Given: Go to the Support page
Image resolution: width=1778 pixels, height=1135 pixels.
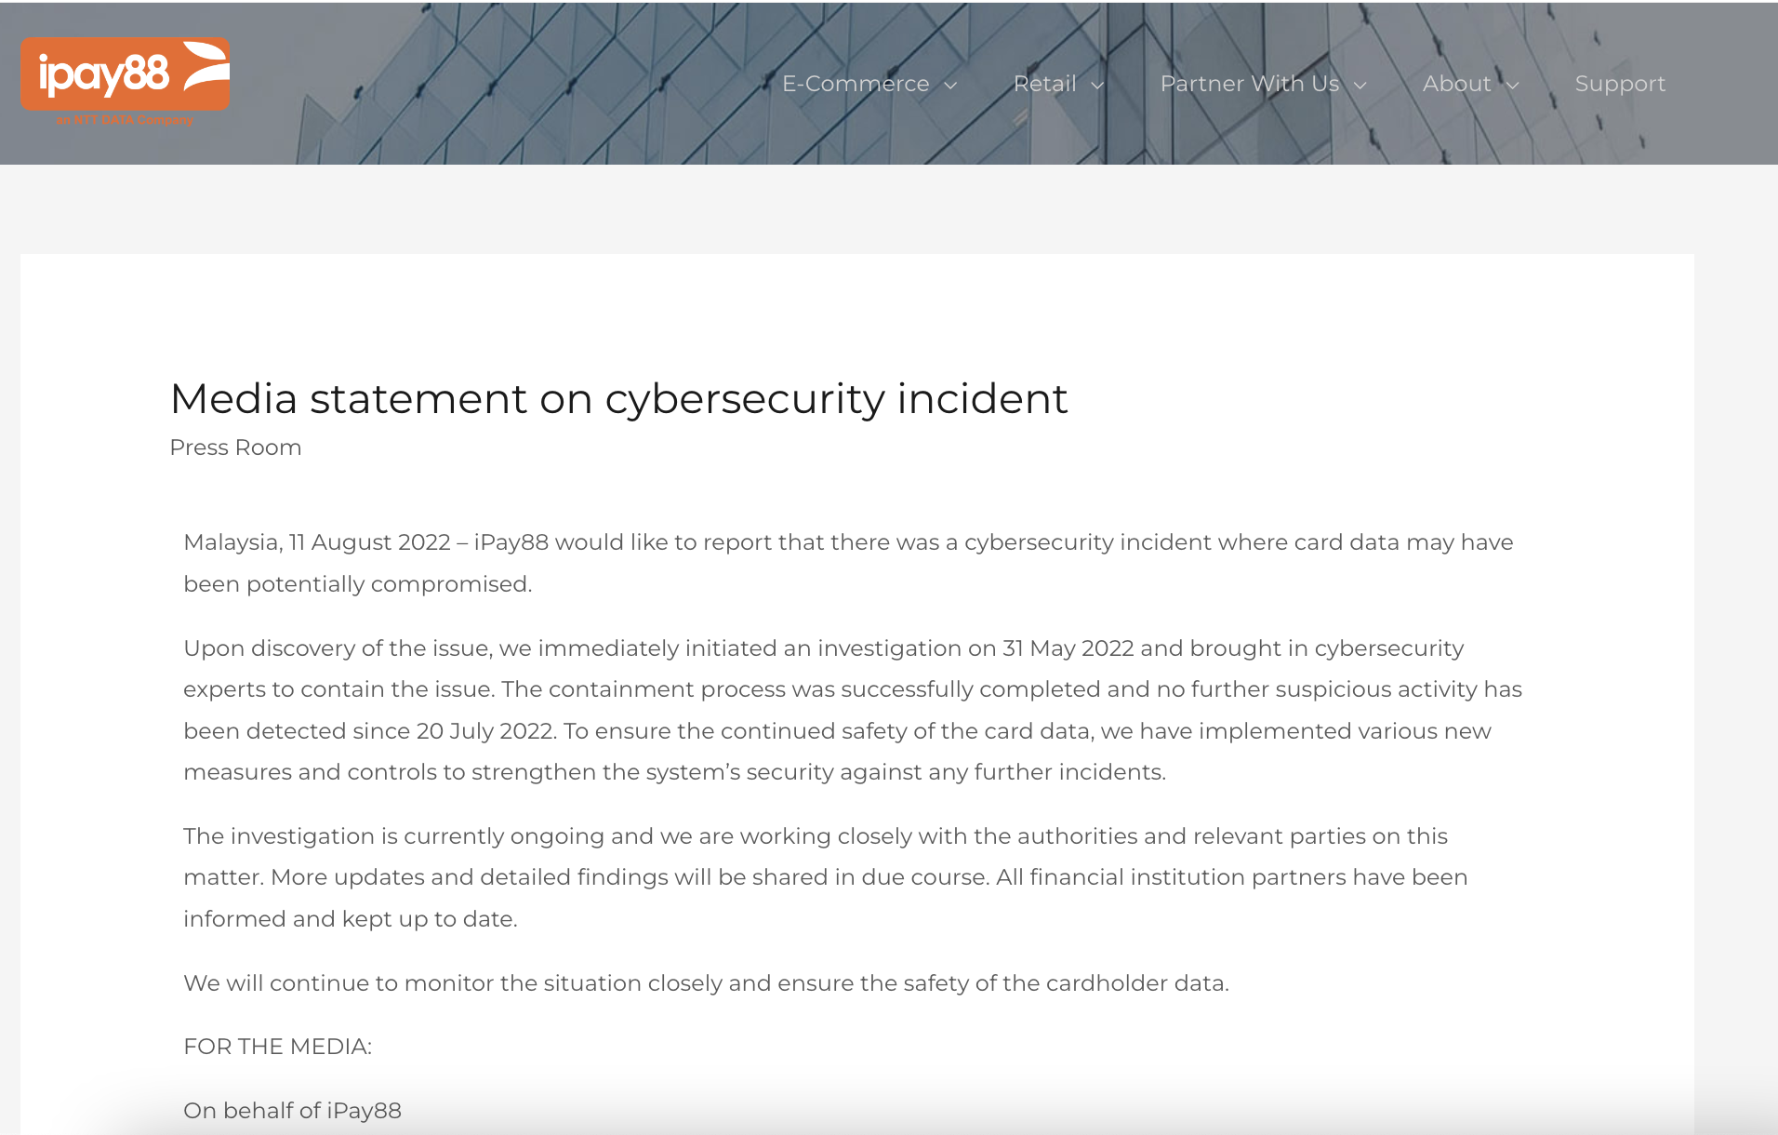Looking at the screenshot, I should 1620,84.
